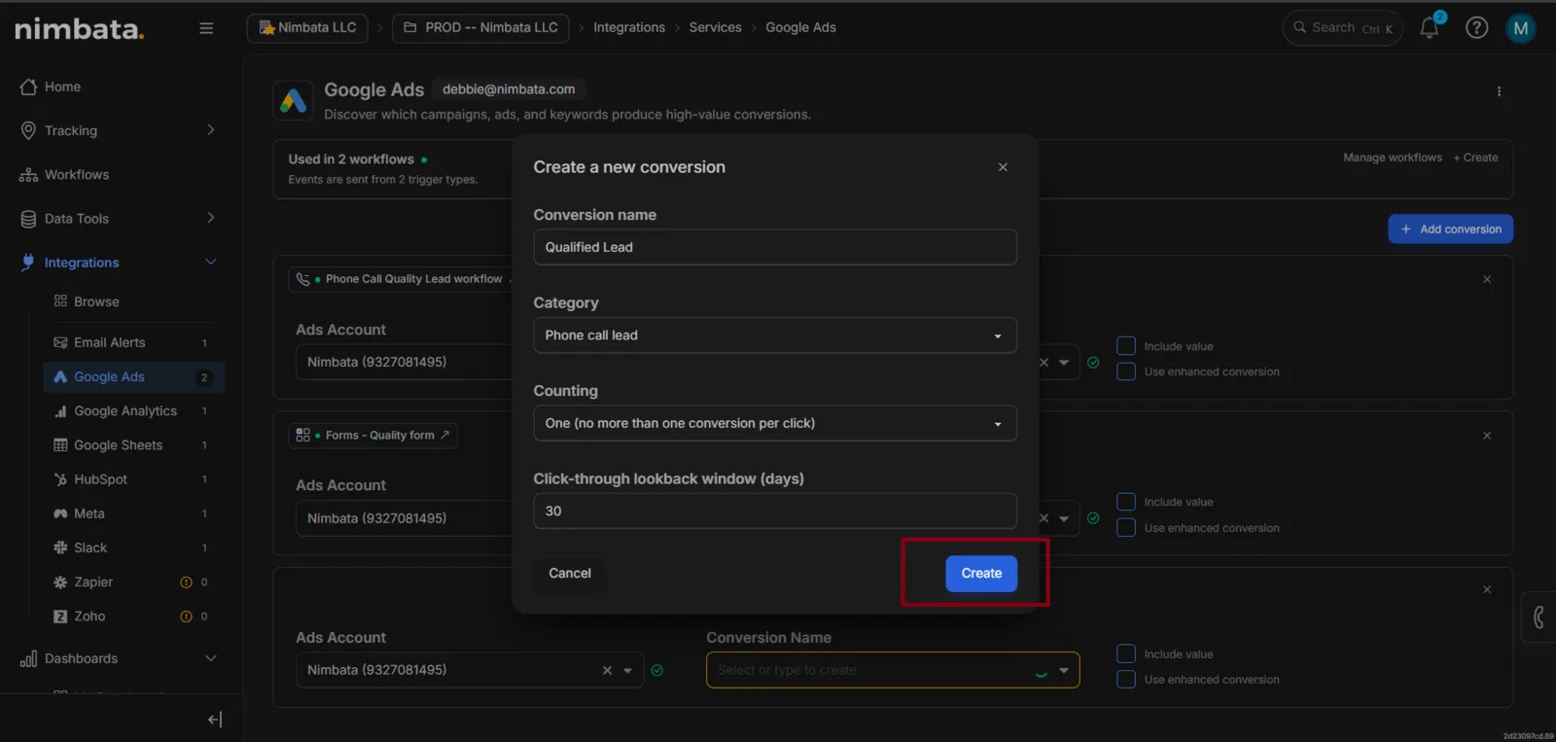This screenshot has width=1556, height=742.
Task: Open the user avatar M
Action: click(1521, 28)
